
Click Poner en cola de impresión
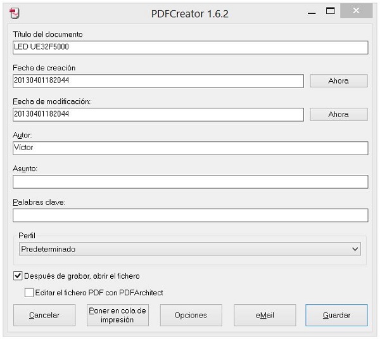118,315
